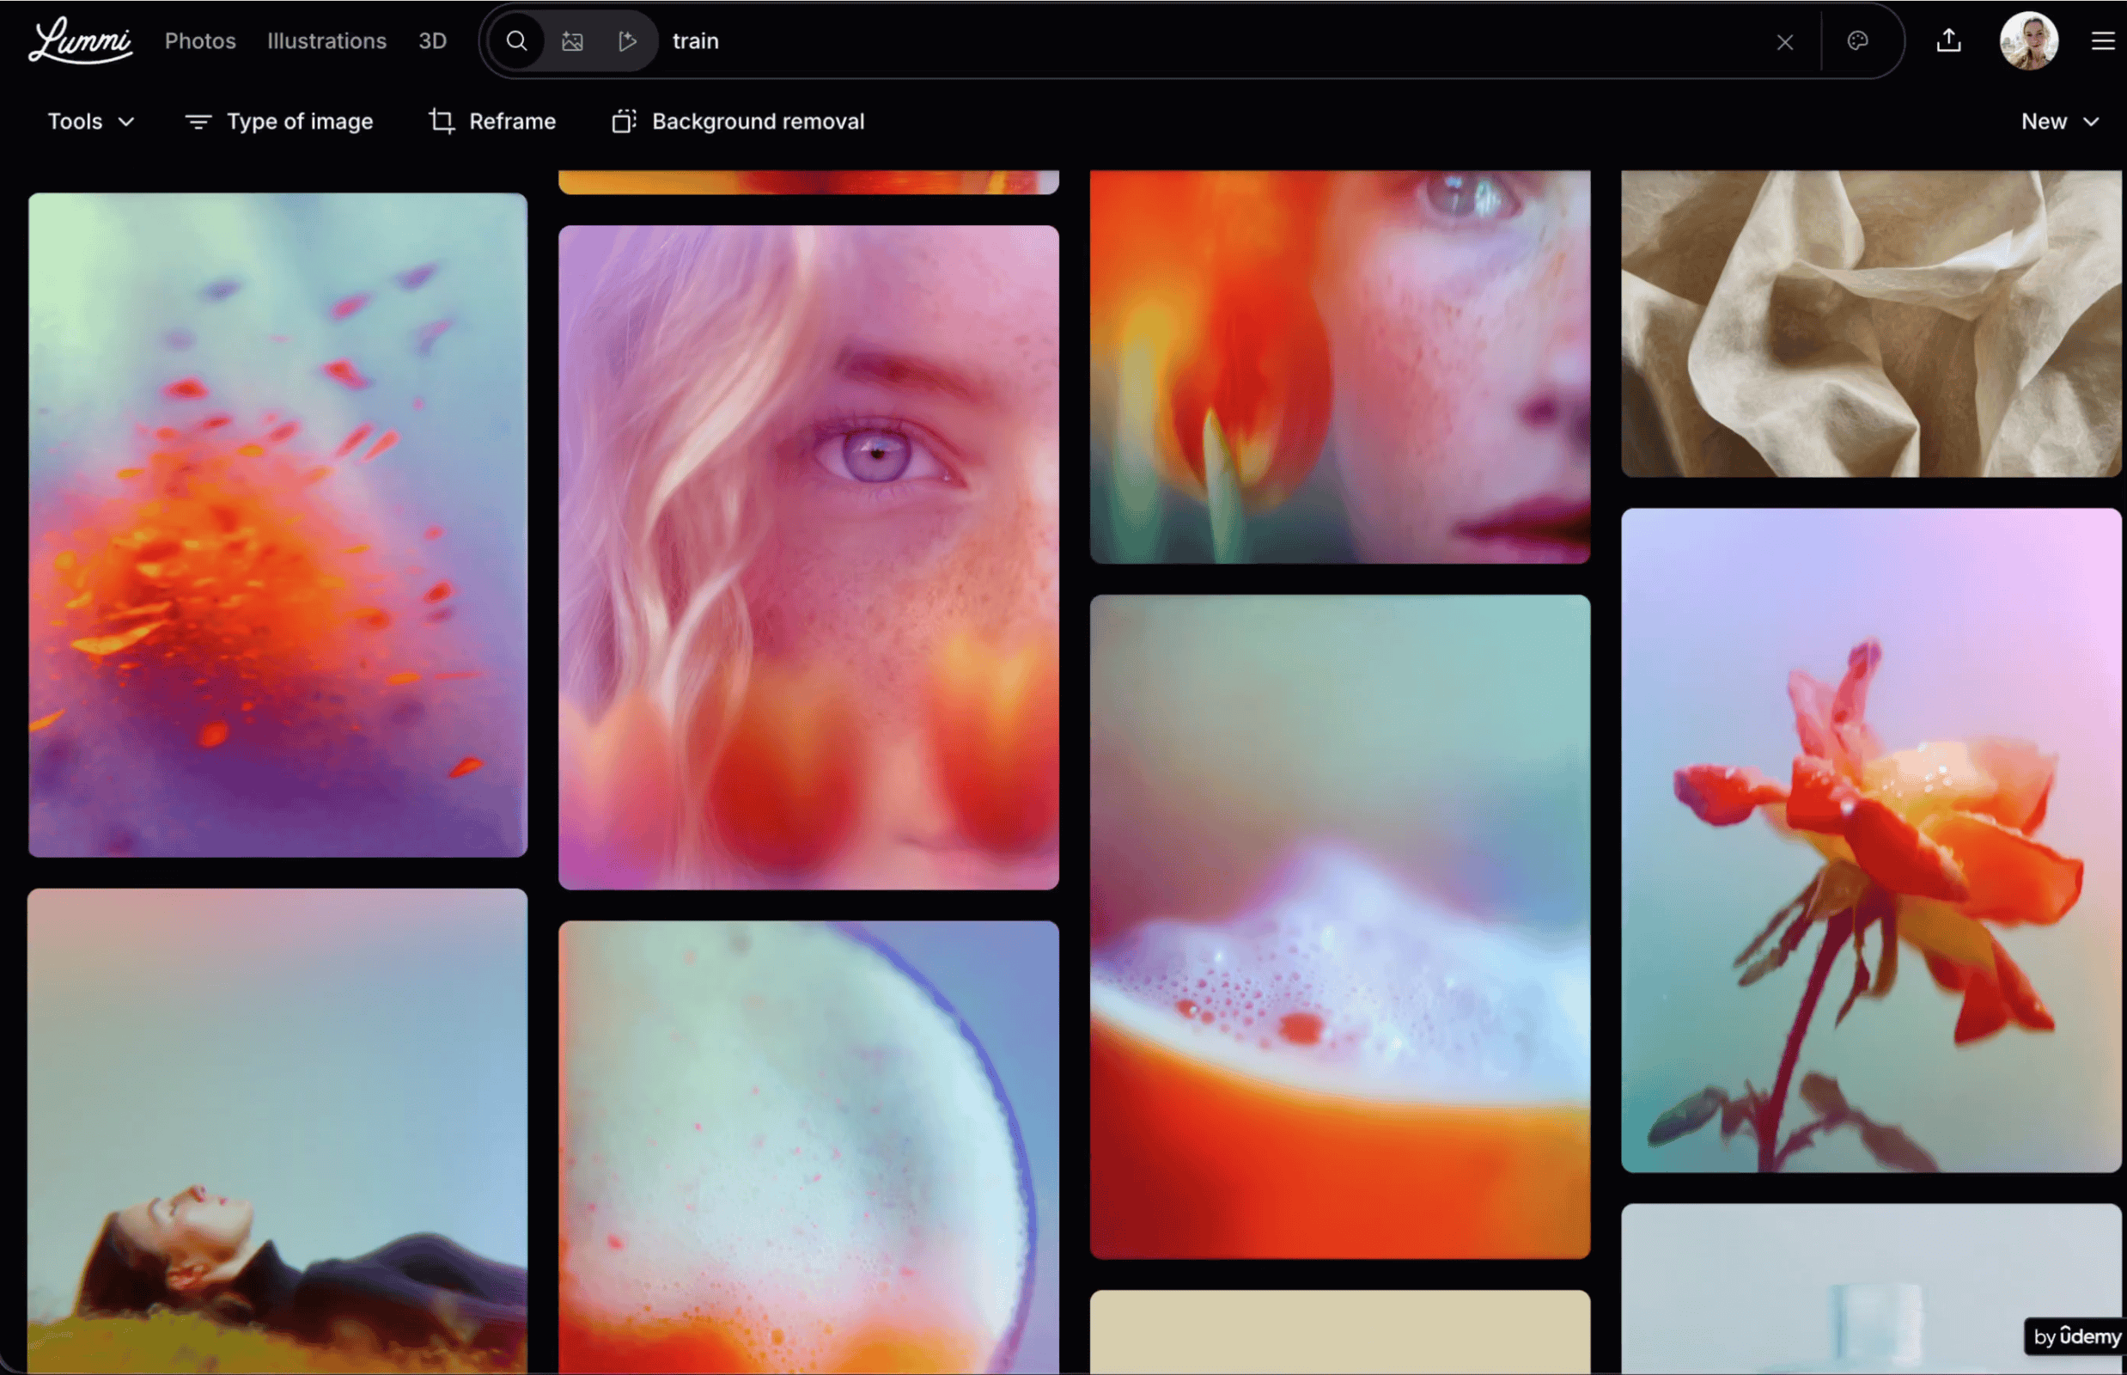
Task: Open the crumpled beige paper image
Action: [1871, 323]
